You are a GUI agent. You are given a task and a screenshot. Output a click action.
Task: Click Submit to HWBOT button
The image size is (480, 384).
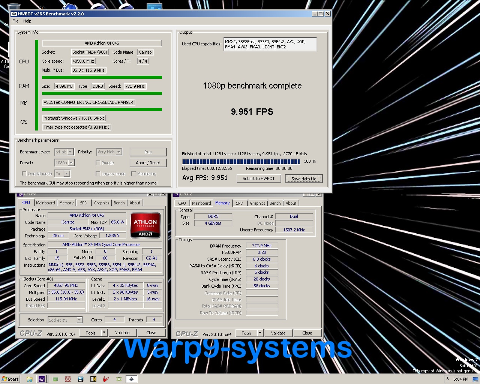pos(259,178)
